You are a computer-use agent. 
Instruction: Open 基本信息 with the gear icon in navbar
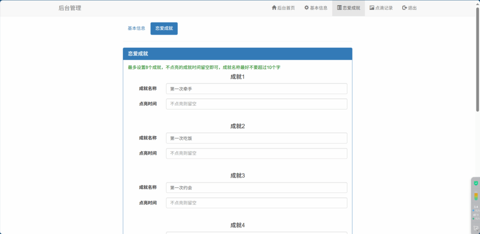316,8
